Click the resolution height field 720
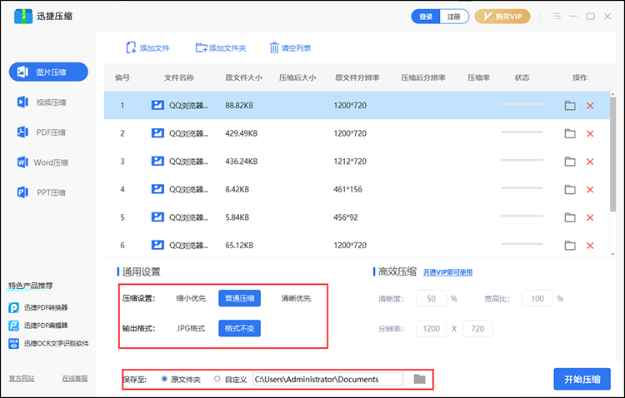This screenshot has height=398, width=625. 477,329
